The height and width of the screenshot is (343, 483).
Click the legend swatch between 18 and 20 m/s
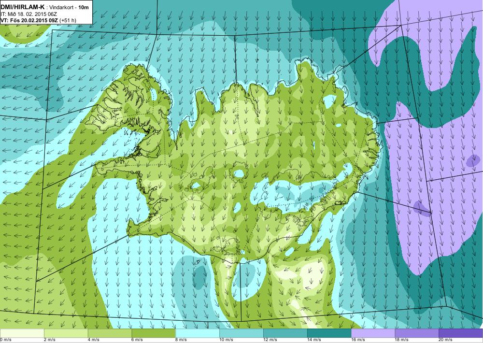click(417, 333)
